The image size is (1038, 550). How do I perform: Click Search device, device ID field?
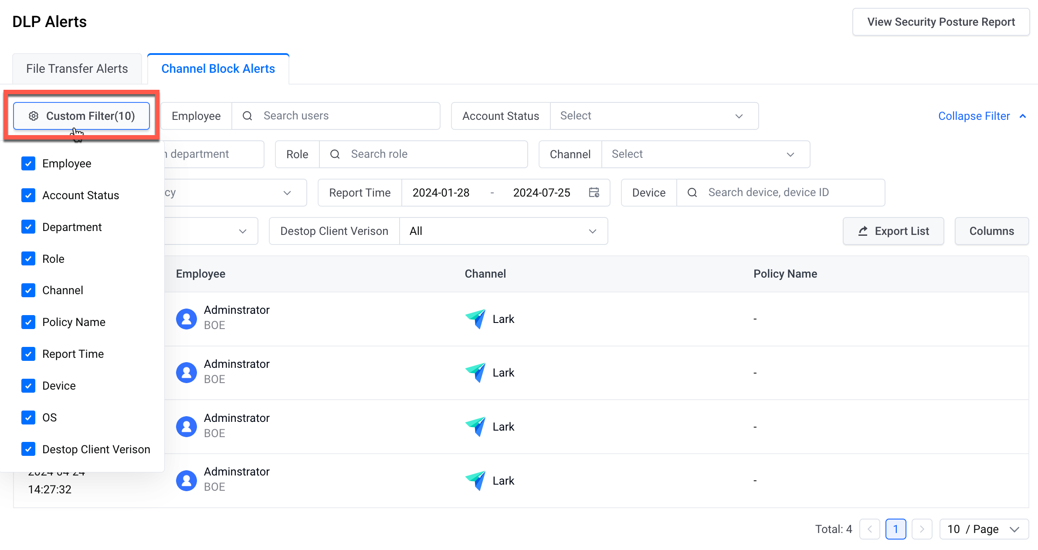click(x=781, y=193)
